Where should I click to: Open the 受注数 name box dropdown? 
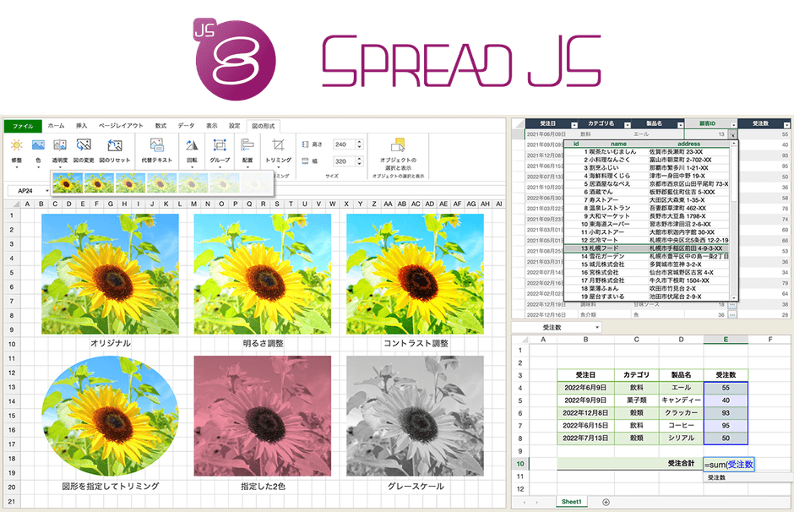(x=598, y=327)
